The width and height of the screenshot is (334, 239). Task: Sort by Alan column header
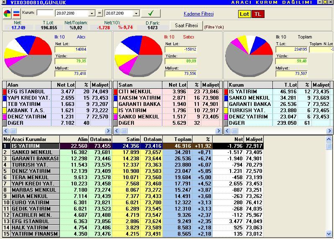click(x=29, y=85)
